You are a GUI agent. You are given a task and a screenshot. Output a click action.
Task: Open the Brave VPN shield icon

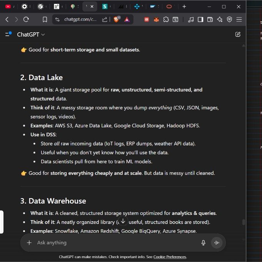[x=229, y=19]
